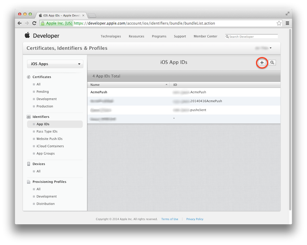Sort by the Name column header arrow
Viewport: 307px width, 245px height.
(167, 84)
